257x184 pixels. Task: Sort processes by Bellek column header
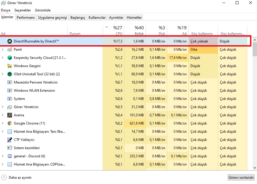coord(139,30)
